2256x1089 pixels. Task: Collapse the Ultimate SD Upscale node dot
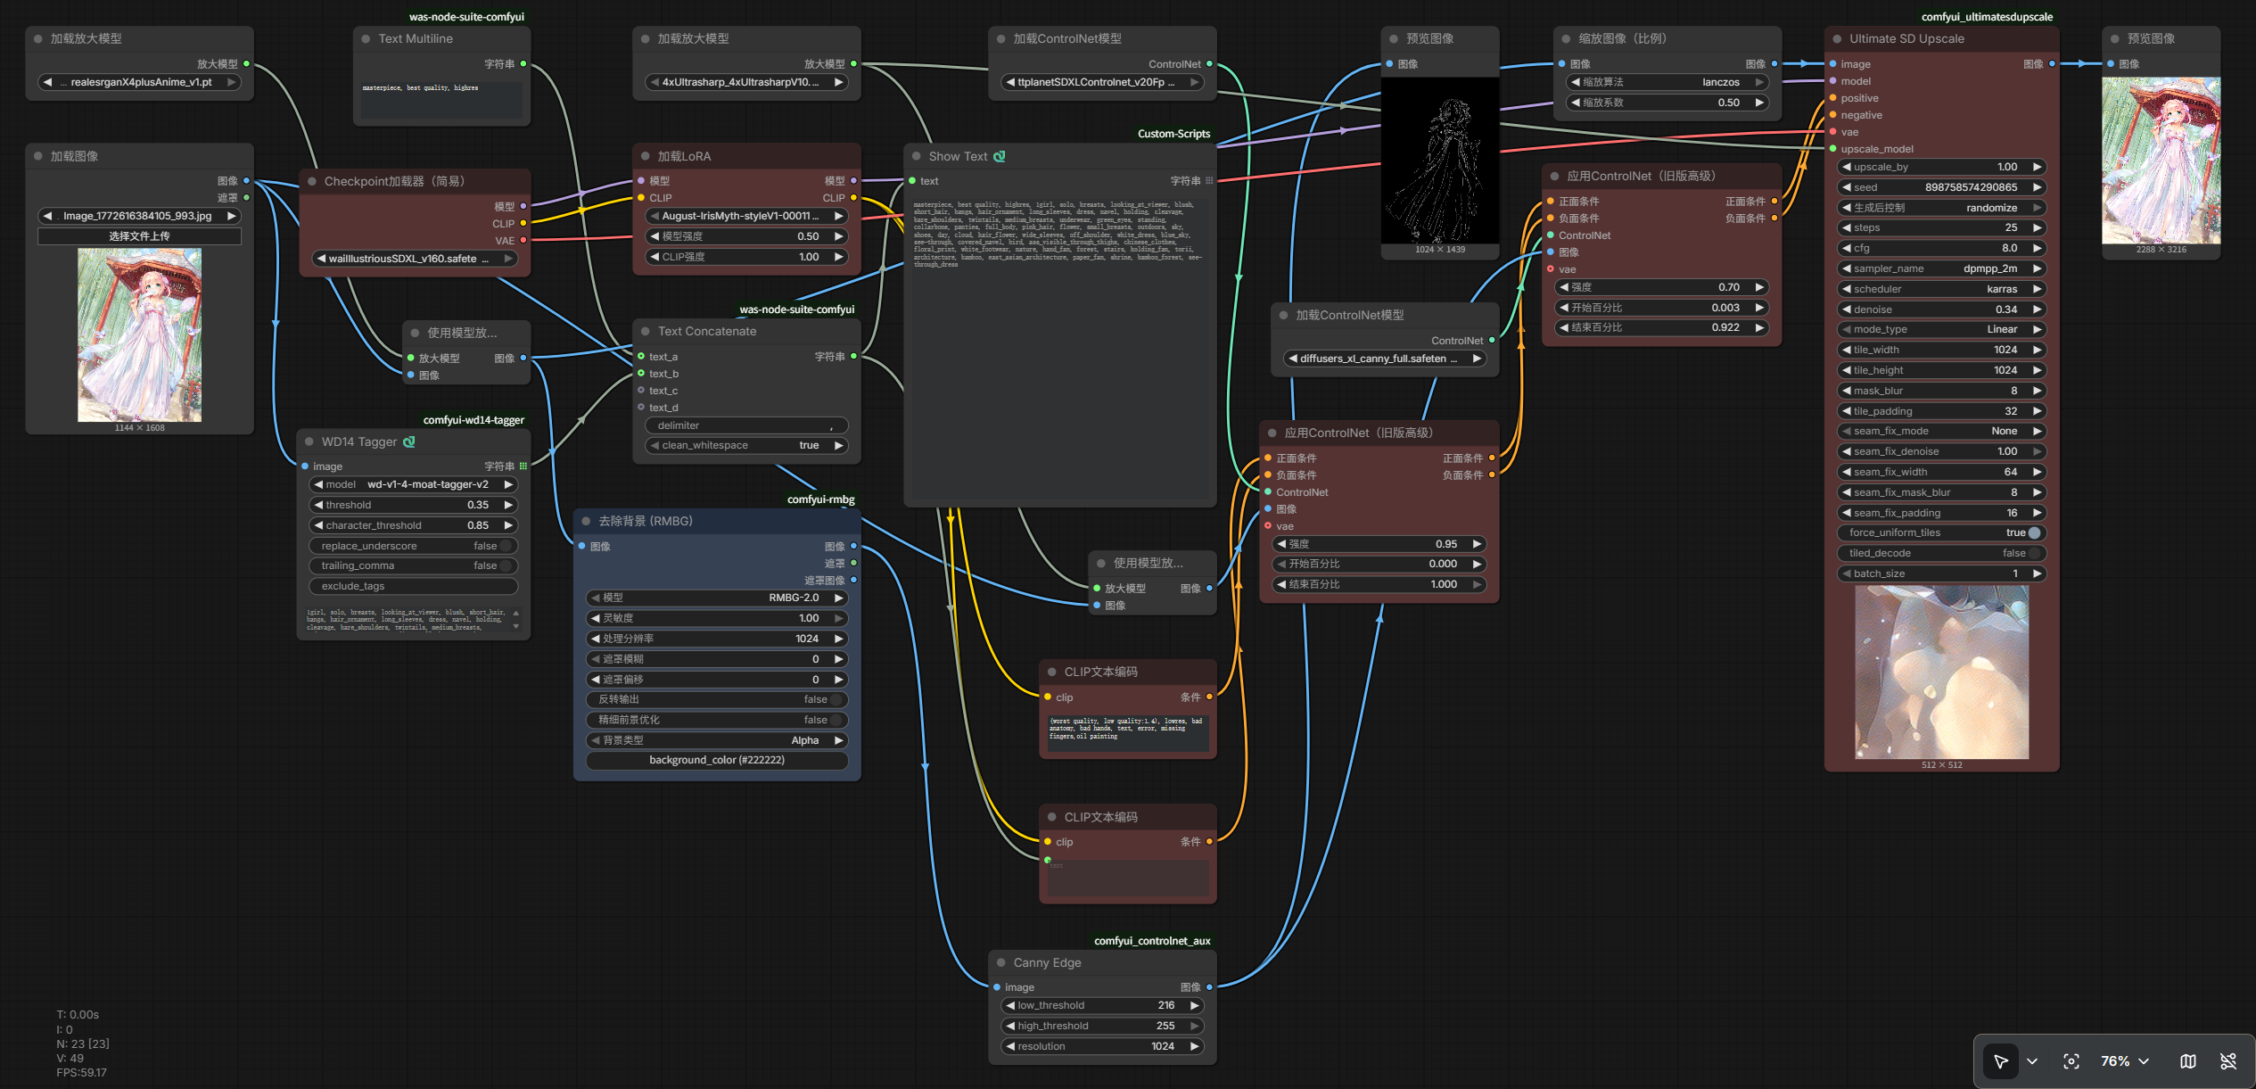click(1837, 39)
